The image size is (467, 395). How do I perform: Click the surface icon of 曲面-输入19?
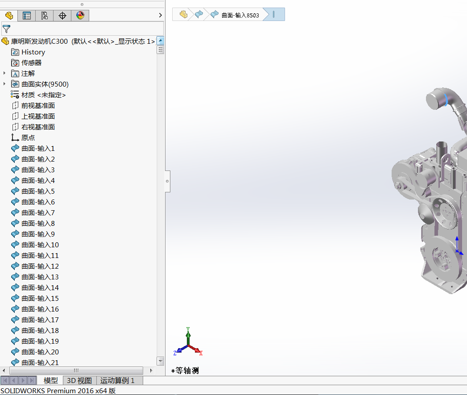15,341
